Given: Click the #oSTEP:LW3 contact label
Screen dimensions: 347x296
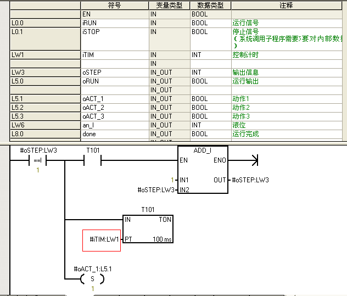Looking at the screenshot, I should click(38, 150).
